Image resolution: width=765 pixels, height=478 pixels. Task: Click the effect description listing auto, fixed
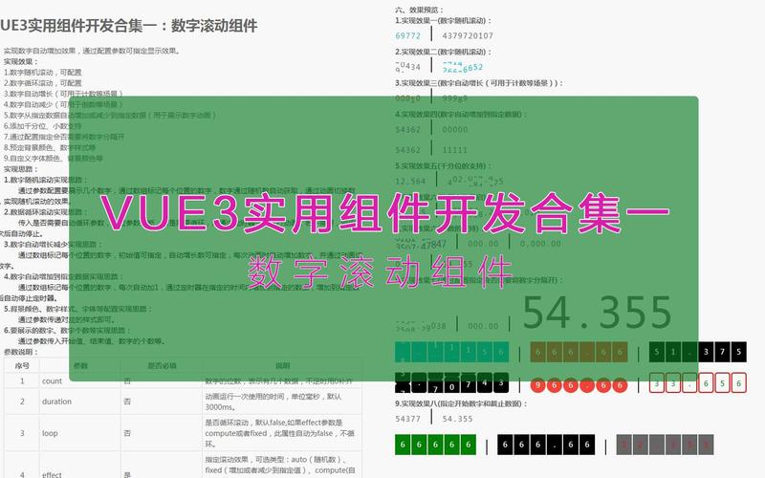coord(280,465)
